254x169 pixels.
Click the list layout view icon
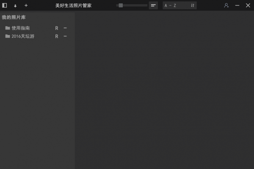[153, 5]
